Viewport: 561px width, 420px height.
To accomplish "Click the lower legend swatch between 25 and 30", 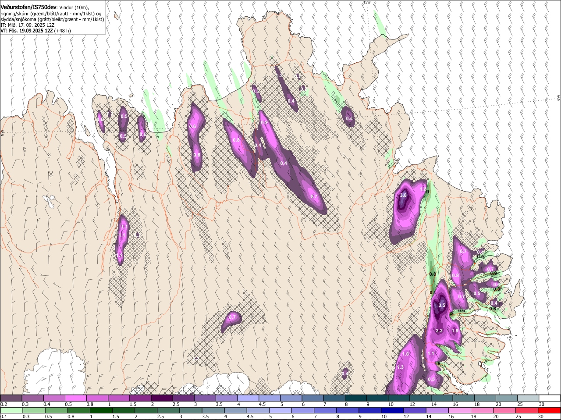I will click(527, 410).
